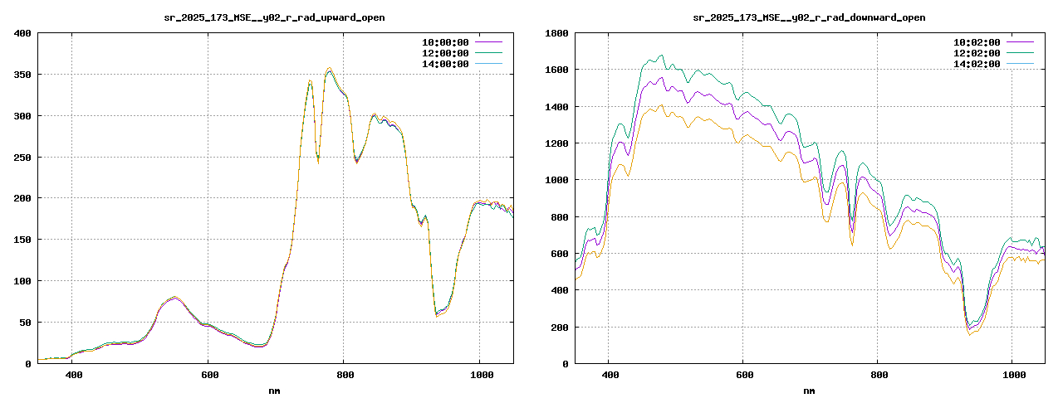Click y-axis tick 1200 on downward chart
Screen dimensions: 1063x398
point(556,143)
